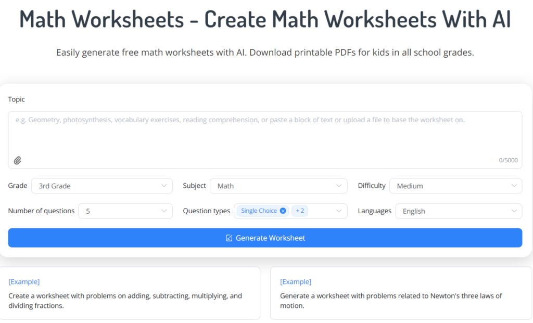533x323 pixels.
Task: Click the +2 question types badge
Action: point(299,211)
